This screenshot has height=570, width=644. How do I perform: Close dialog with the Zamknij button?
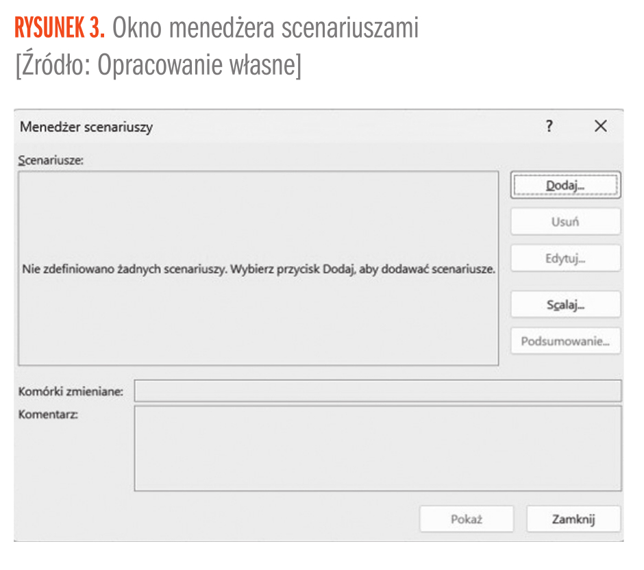(x=573, y=519)
